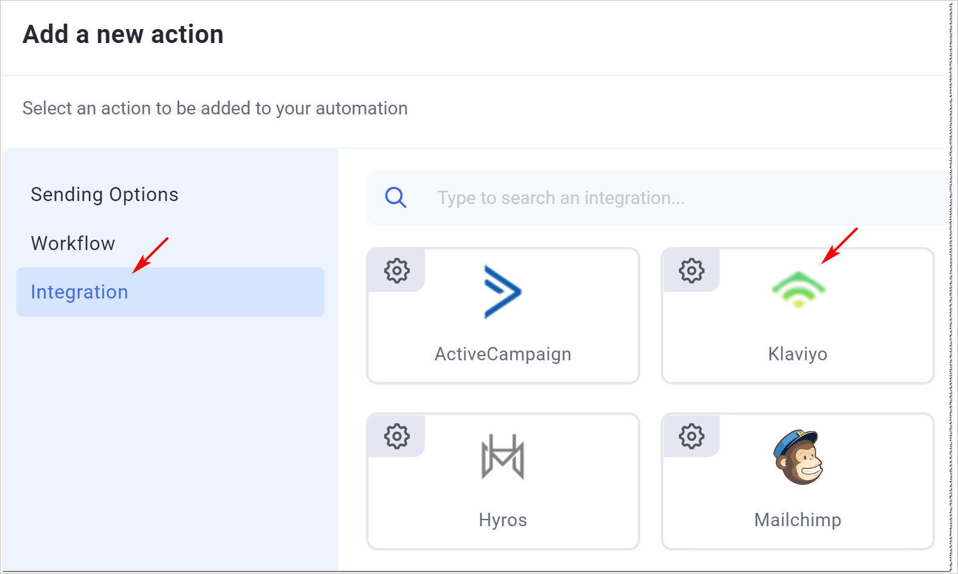
Task: Select the Integration category
Action: 79,292
